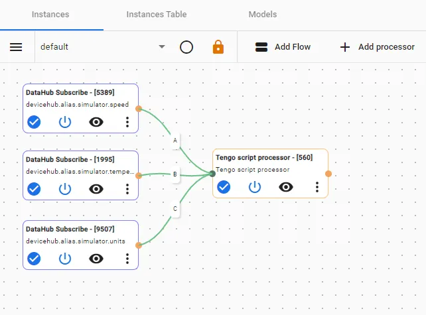Click devicehub.alias.simulator.units text
The height and width of the screenshot is (315, 426).
tap(76, 241)
